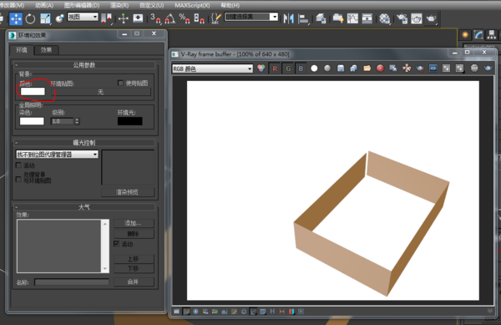This screenshot has height=325, width=501.
Task: Open the 图形编辑器(D) menu
Action: (82, 5)
